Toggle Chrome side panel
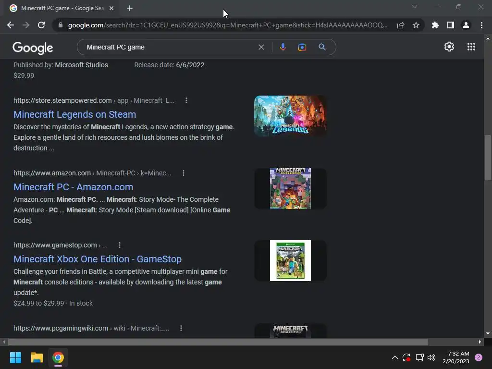 tap(451, 25)
